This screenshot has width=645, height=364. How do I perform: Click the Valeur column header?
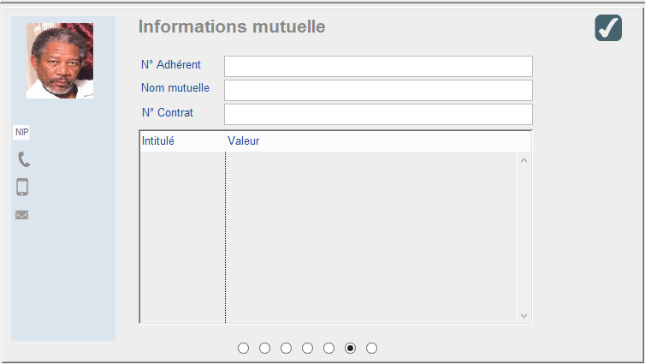point(368,141)
